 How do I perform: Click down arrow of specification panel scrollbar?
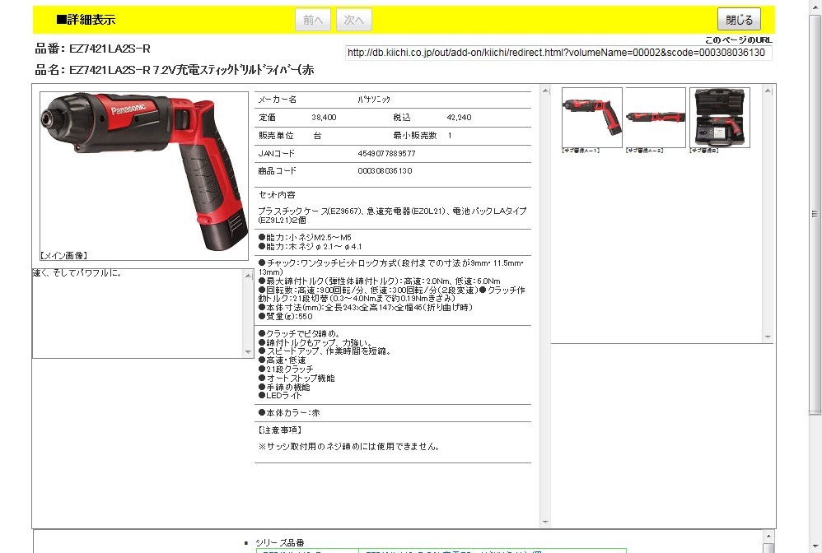tap(545, 522)
